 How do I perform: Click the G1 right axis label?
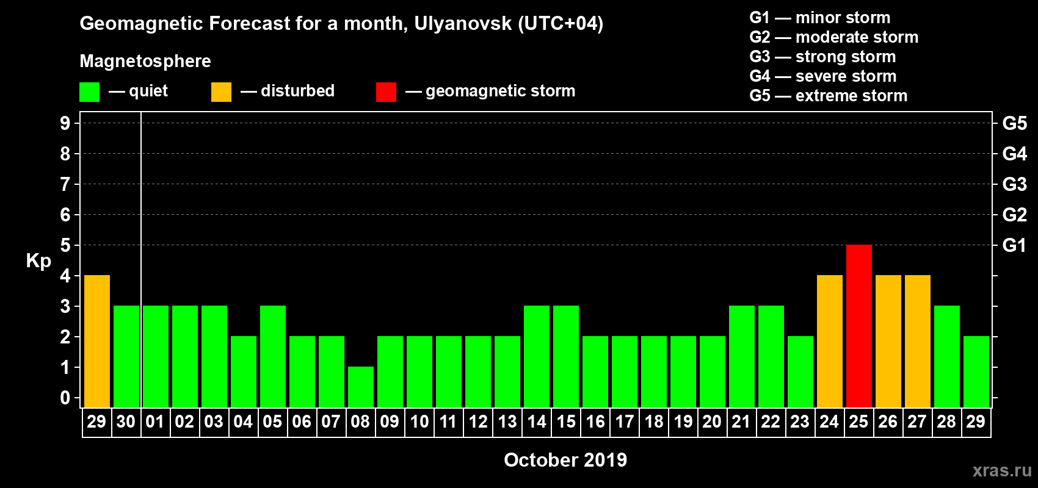[1015, 245]
